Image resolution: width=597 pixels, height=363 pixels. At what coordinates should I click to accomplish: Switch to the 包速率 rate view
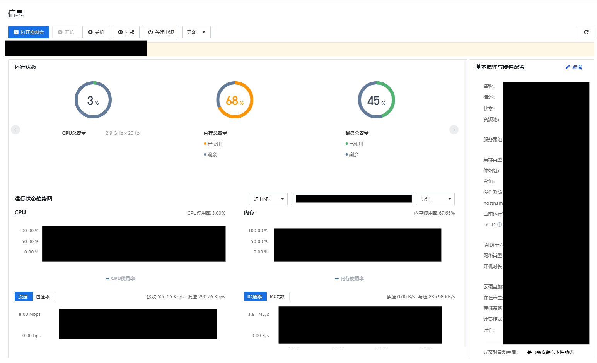tap(43, 296)
